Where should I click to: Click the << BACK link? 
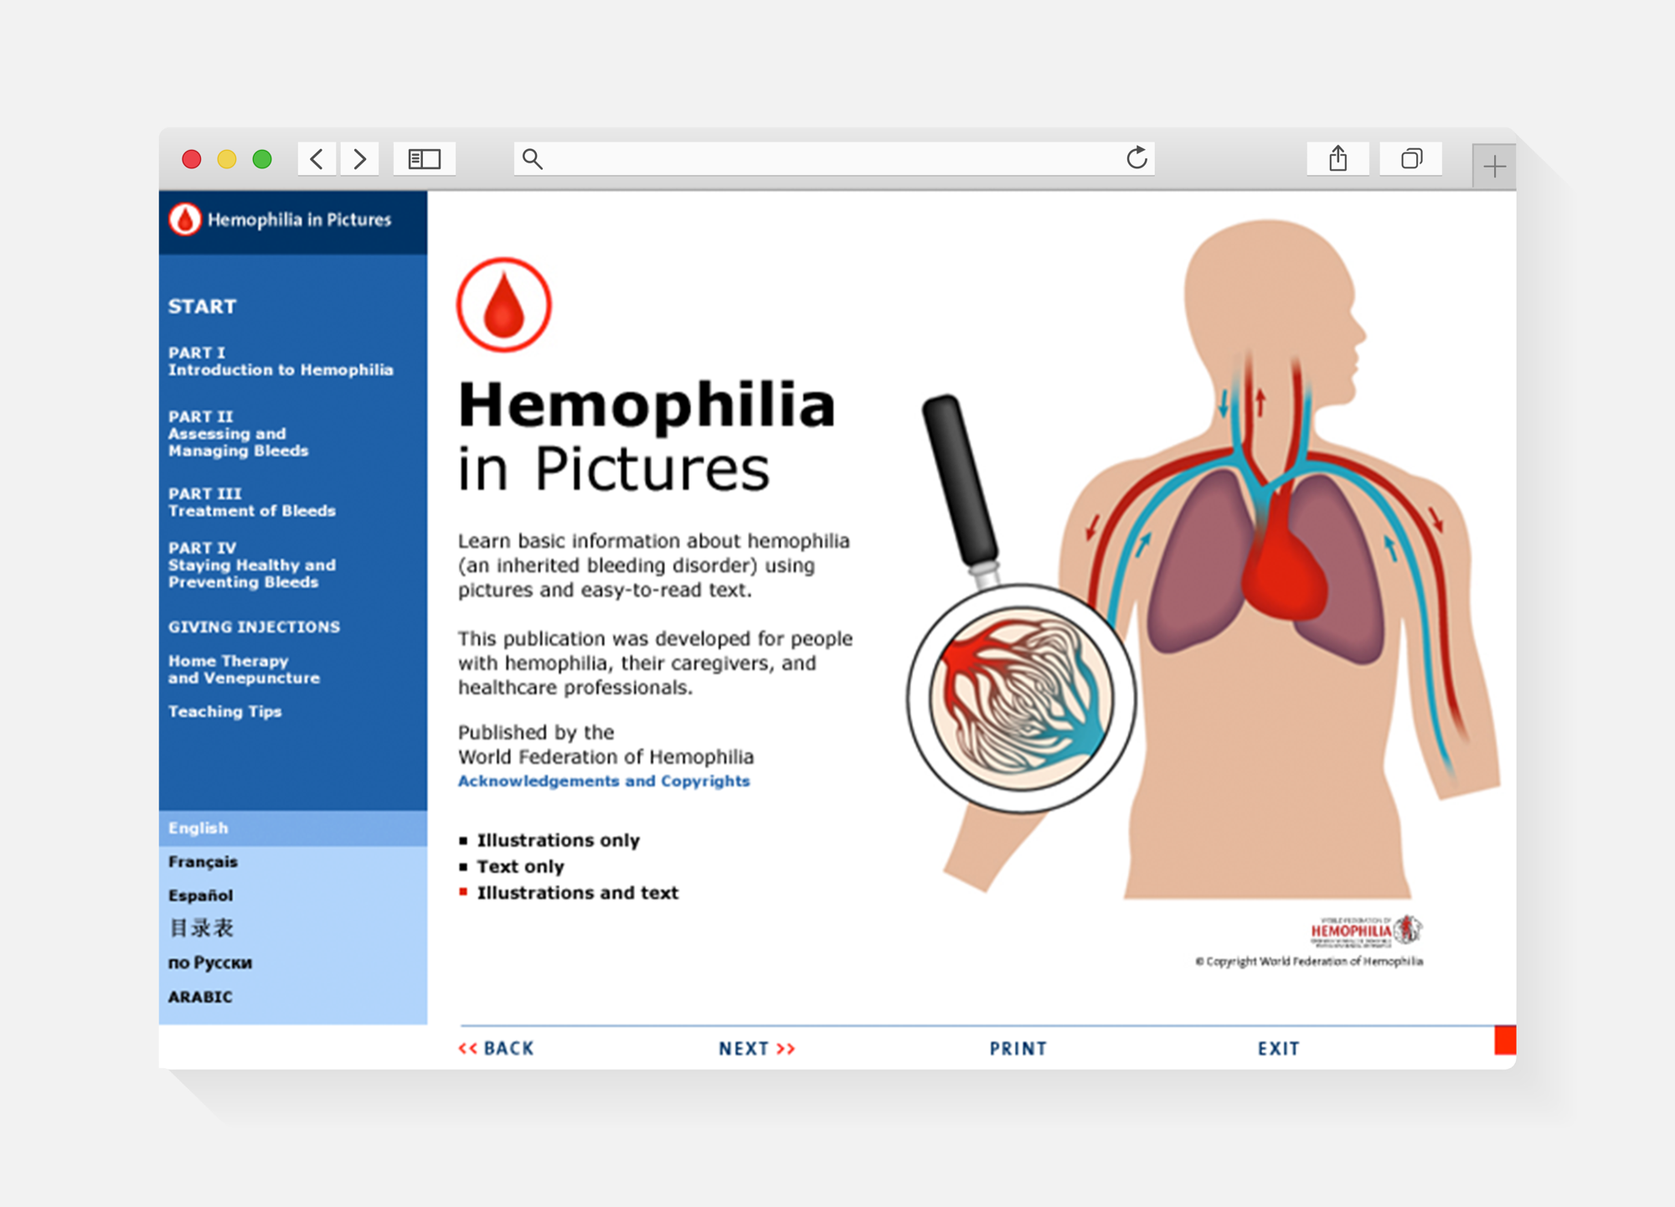pos(496,1049)
